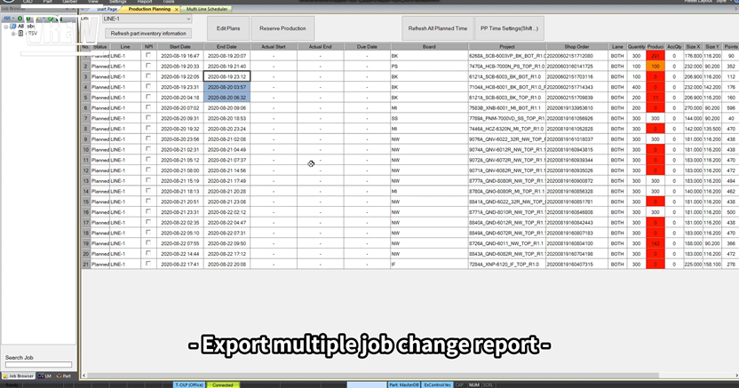Sort by the End Date column header
Screen dimensions: 739x388
click(x=226, y=47)
